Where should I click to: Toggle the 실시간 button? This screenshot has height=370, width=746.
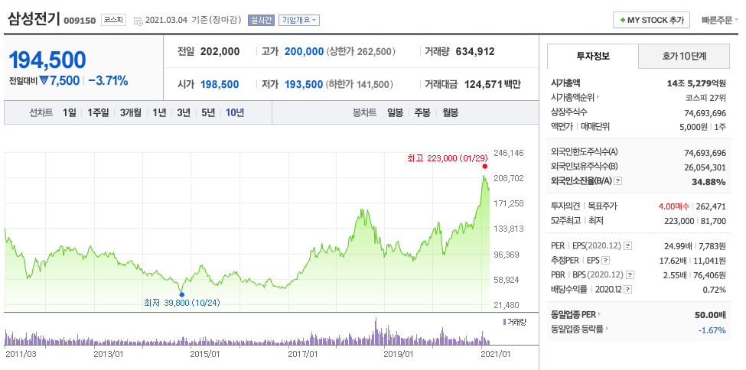coord(261,20)
